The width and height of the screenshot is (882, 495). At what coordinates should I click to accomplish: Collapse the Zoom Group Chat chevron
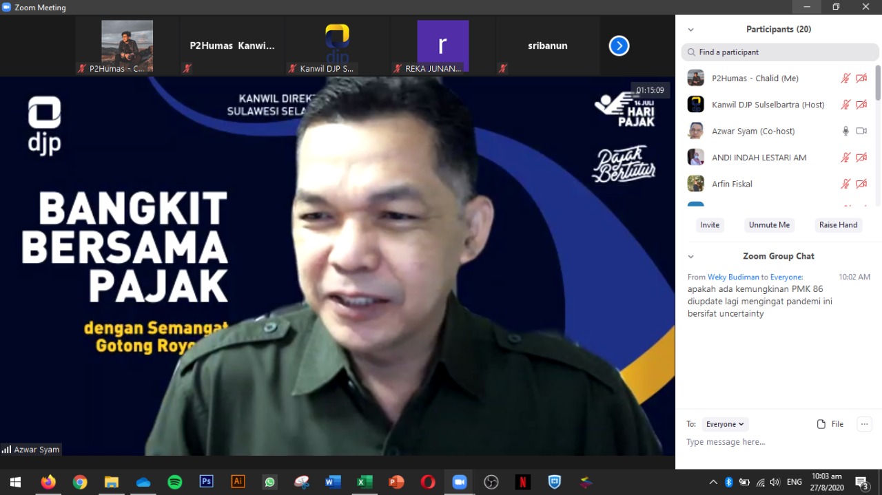click(691, 256)
